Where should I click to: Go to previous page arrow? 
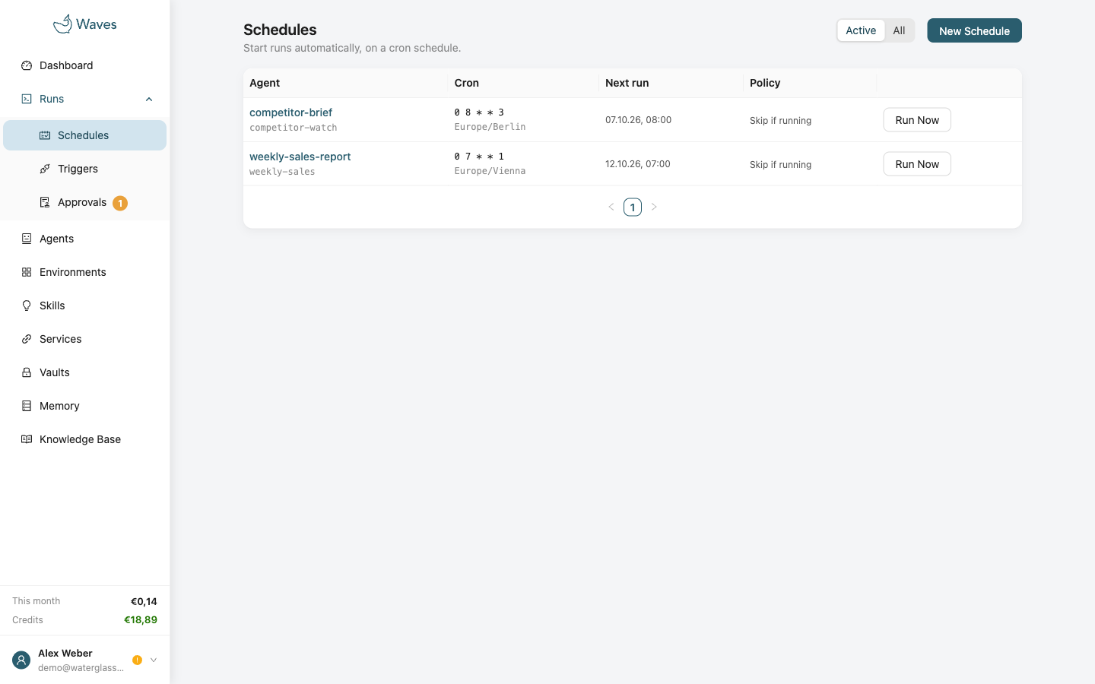point(611,207)
